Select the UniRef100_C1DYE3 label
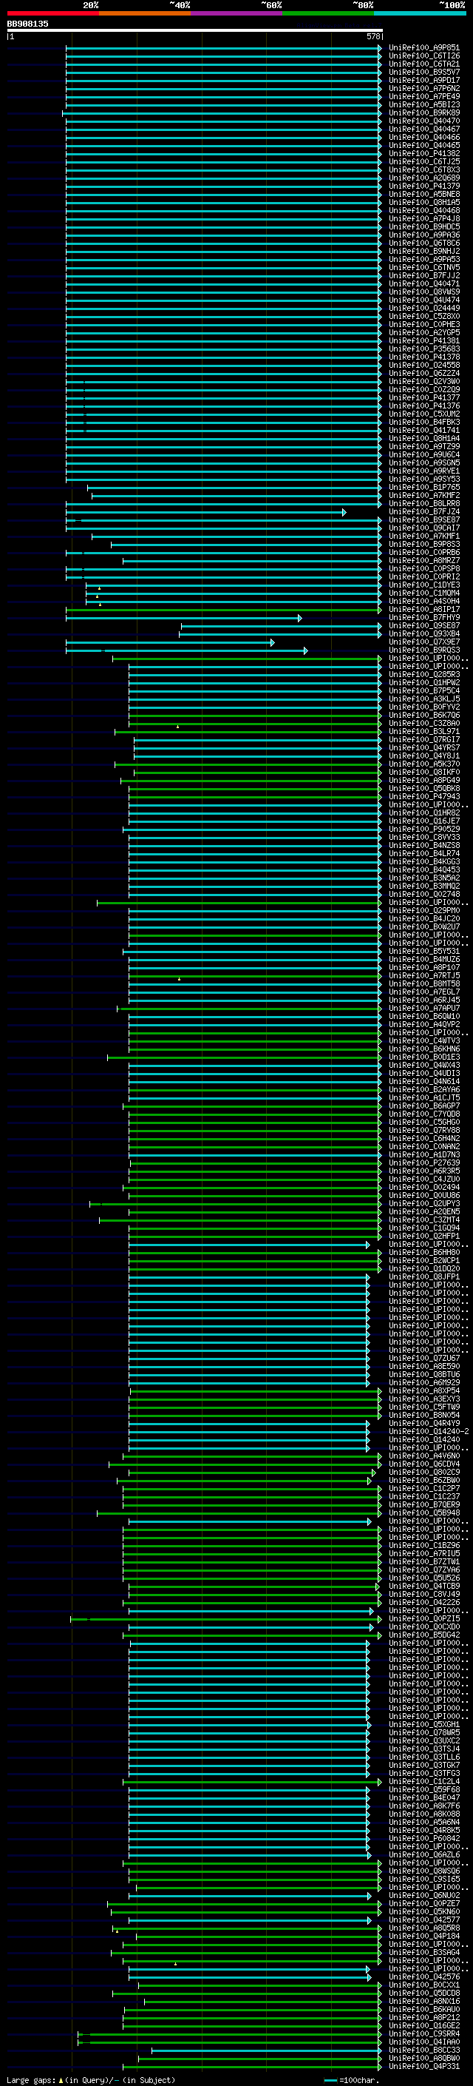Viewport: 473px width, 2086px height. pos(423,585)
